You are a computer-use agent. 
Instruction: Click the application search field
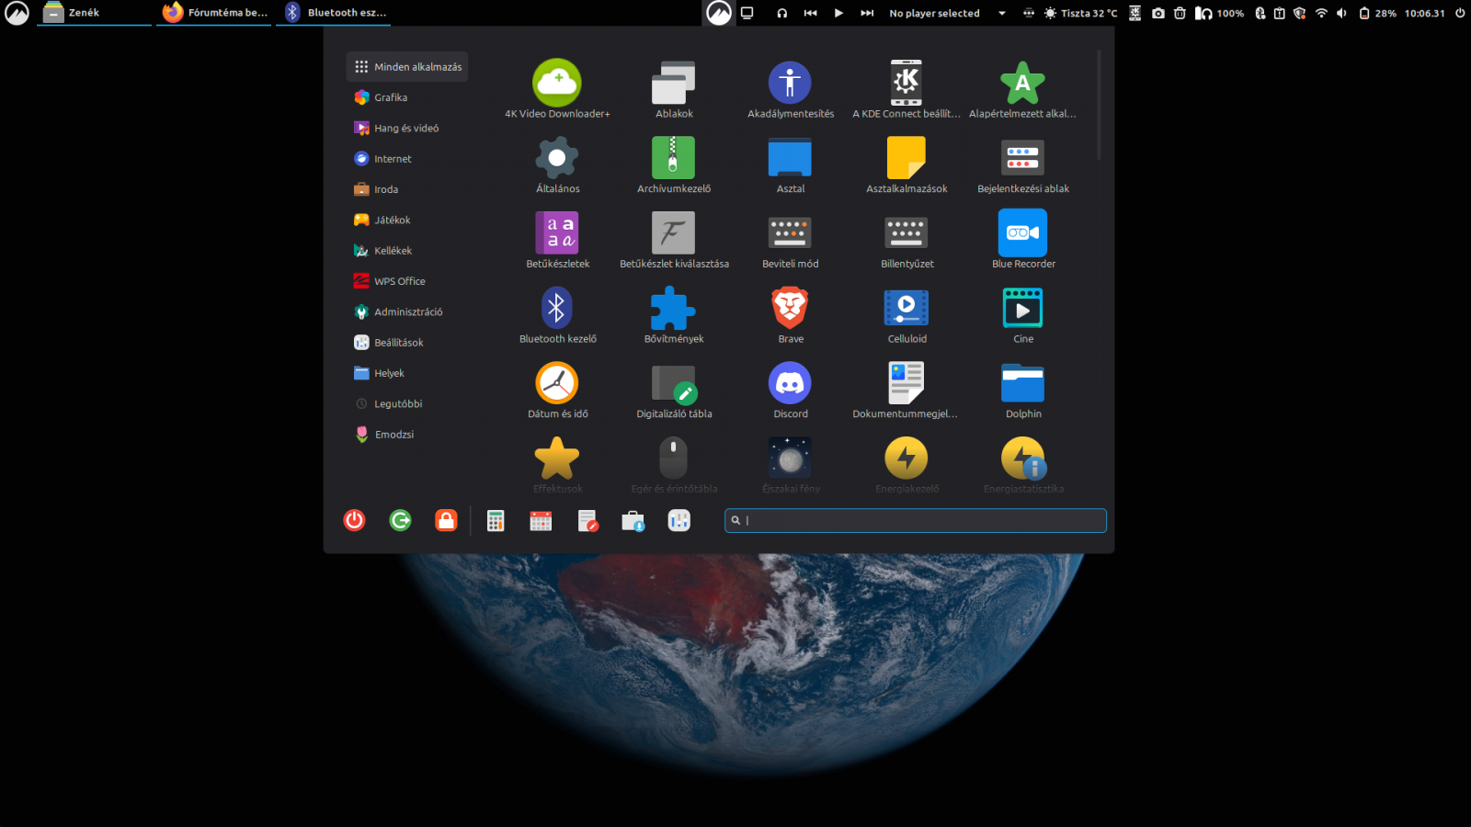916,521
